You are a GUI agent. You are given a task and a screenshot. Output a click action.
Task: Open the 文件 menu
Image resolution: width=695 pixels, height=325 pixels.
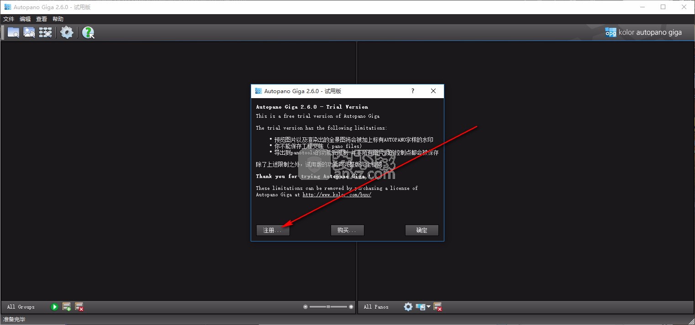click(9, 19)
